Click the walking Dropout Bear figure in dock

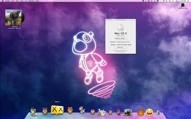82,111
